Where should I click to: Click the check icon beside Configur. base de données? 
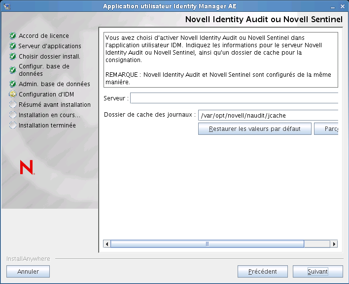coord(13,70)
